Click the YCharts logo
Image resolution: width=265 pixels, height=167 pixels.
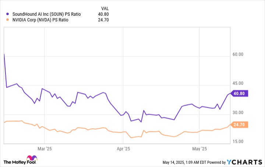tap(244, 162)
